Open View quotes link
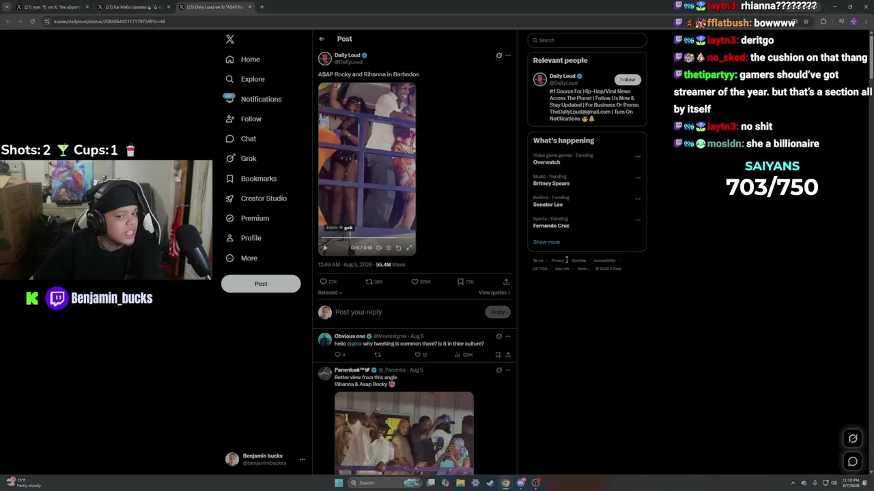The height and width of the screenshot is (491, 874). tap(494, 293)
